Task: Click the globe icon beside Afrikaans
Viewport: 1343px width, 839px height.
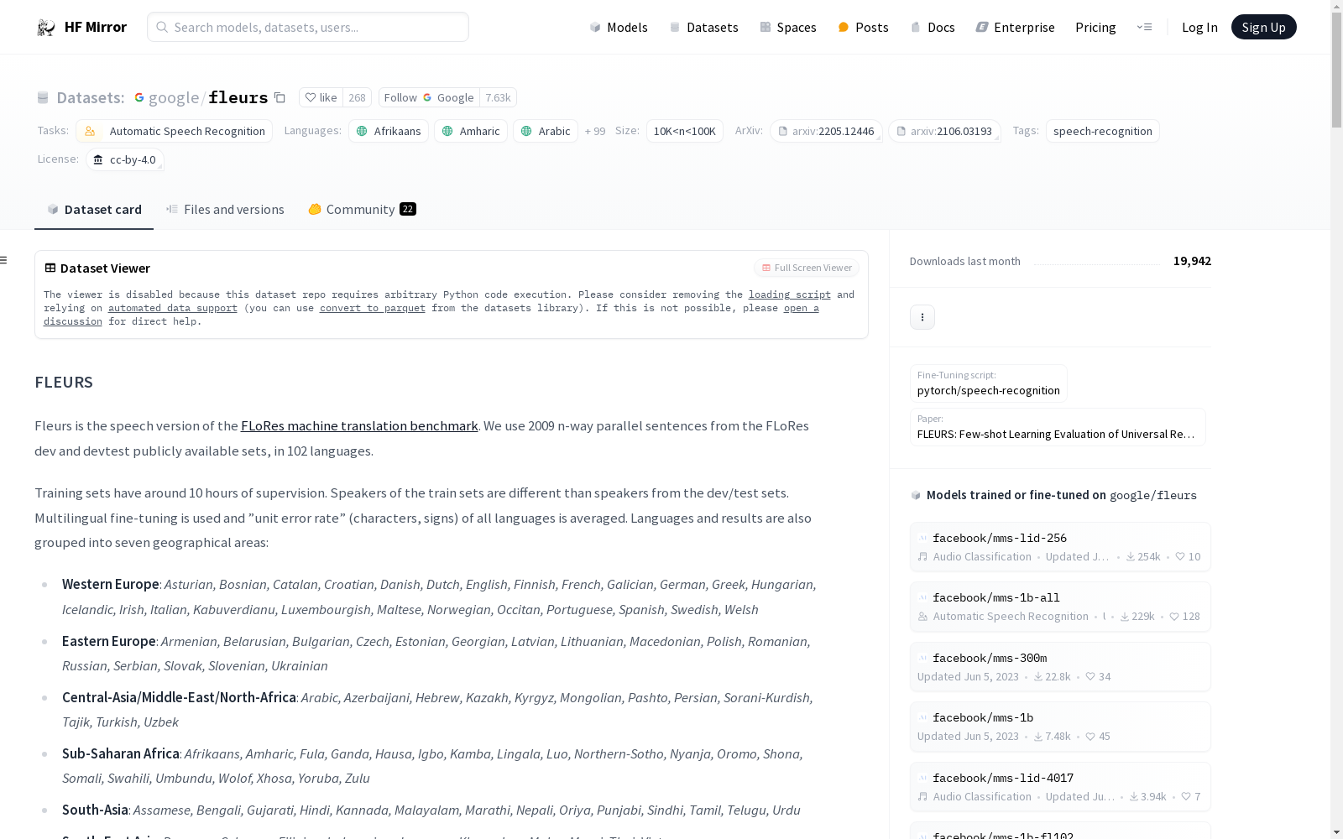Action: coord(363,131)
